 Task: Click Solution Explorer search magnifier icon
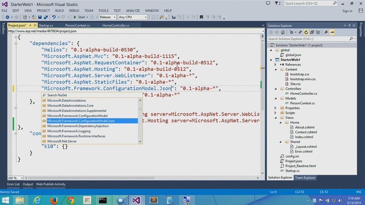point(351,39)
